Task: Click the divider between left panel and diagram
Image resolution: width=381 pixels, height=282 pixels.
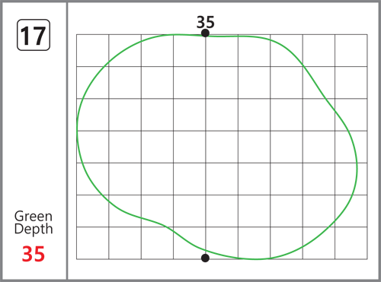Action: pos(67,141)
